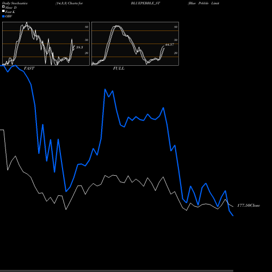272x272 pixels.
Task: Select the 'Fast K' legend label
Action: 10,12
